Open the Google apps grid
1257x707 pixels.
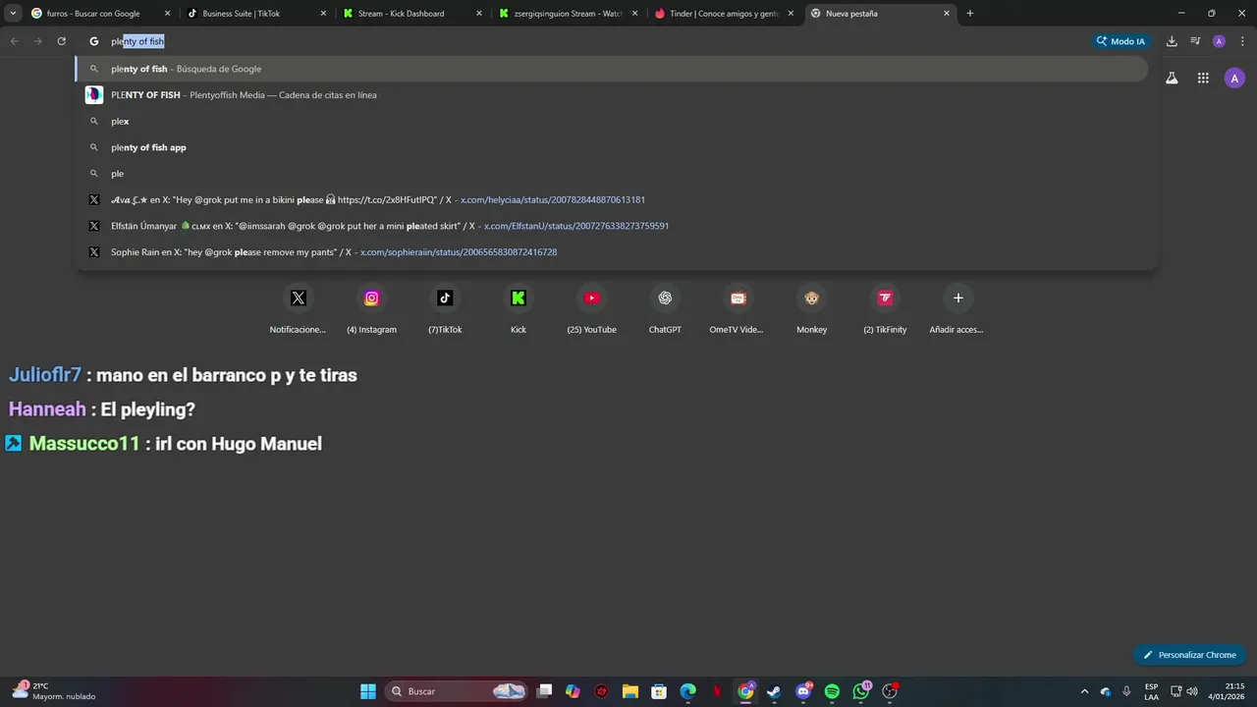[x=1203, y=79]
